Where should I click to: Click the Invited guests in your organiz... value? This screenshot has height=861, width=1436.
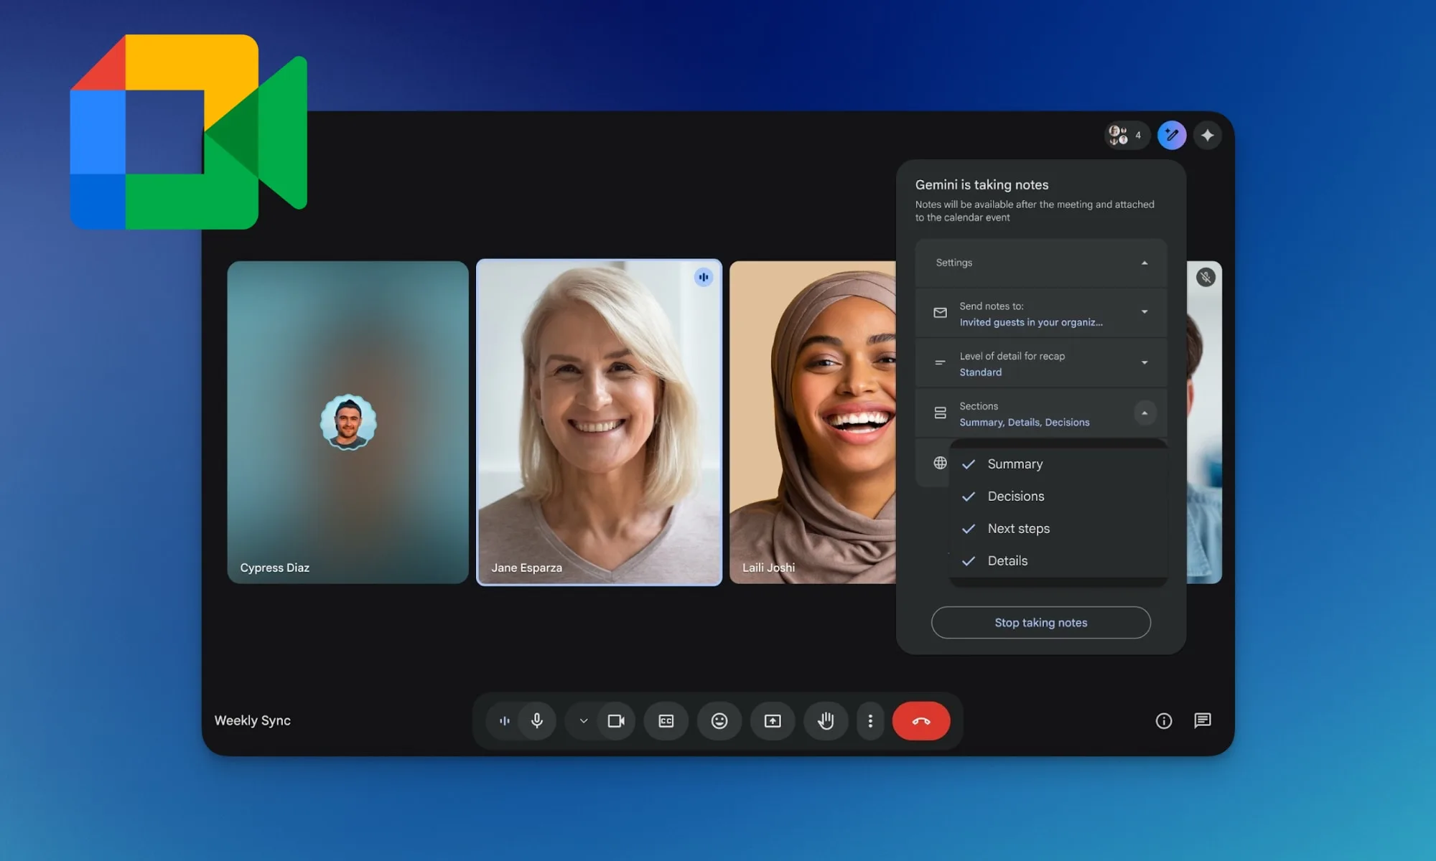[x=1031, y=322]
